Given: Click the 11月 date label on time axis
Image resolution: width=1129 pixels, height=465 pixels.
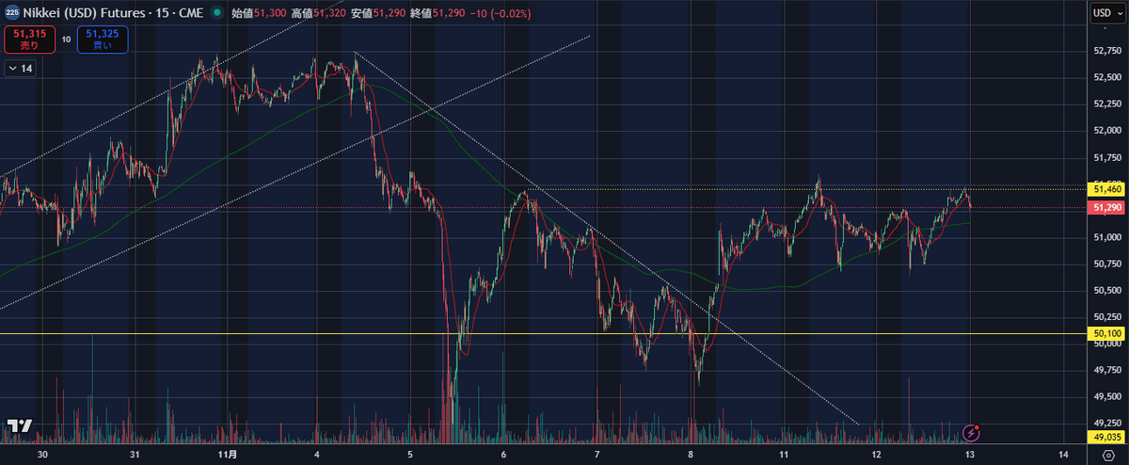Looking at the screenshot, I should [x=228, y=454].
